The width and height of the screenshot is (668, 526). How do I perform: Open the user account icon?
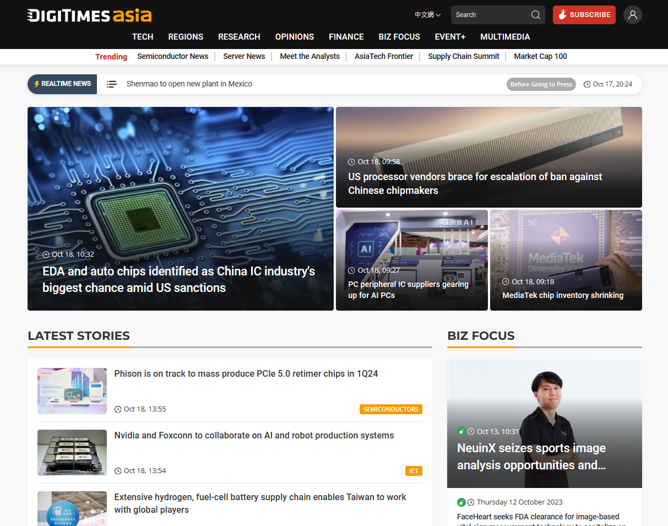tap(633, 15)
